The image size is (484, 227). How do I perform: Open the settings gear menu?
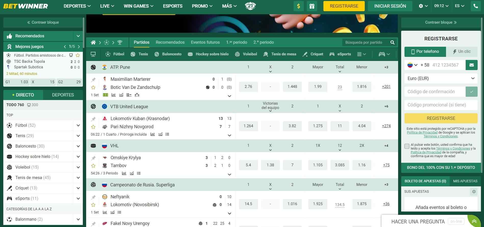(423, 6)
